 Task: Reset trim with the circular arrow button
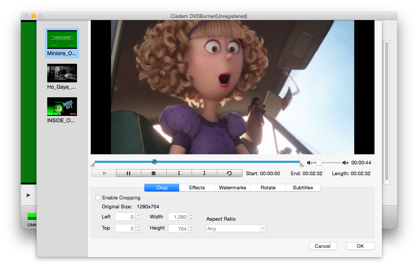(x=229, y=173)
